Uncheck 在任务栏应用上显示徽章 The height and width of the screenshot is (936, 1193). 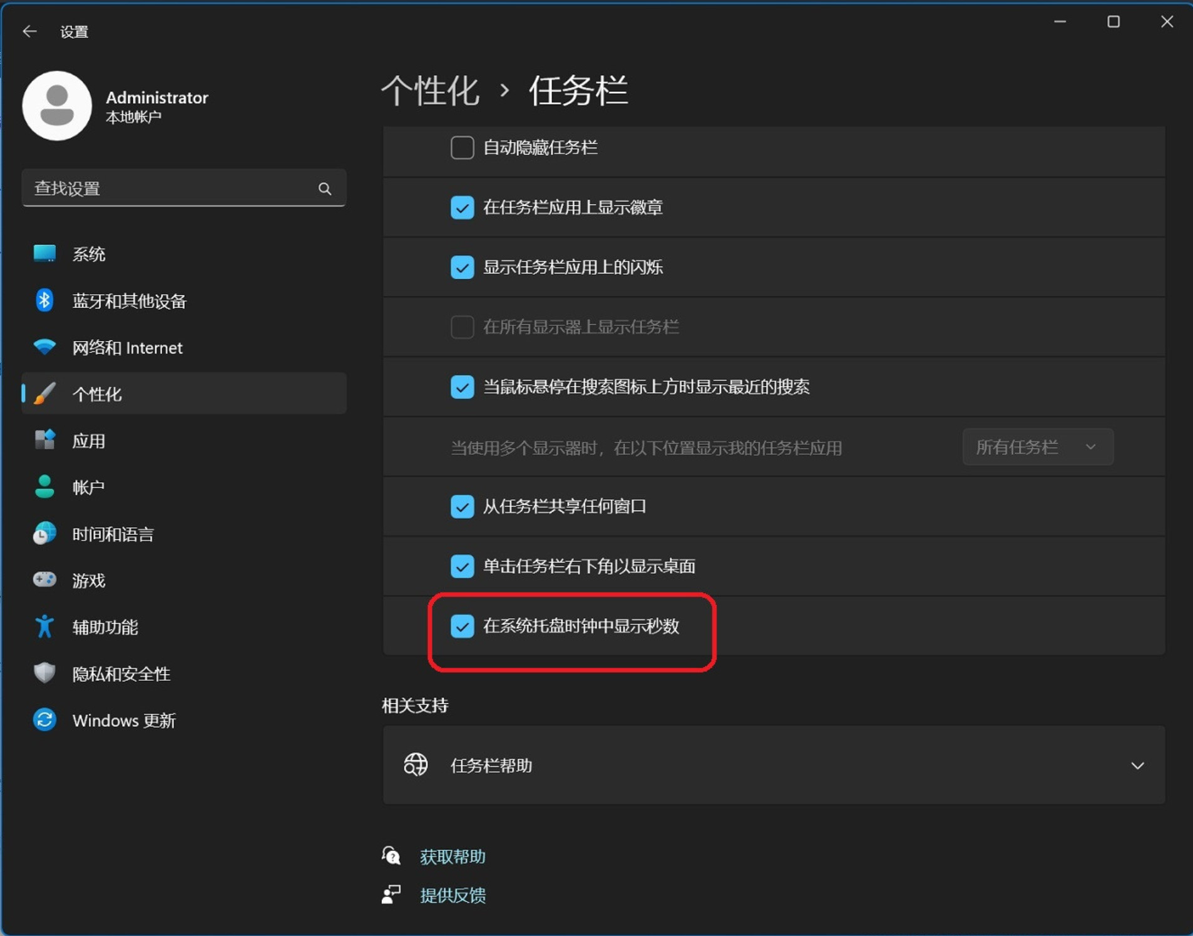pos(462,207)
